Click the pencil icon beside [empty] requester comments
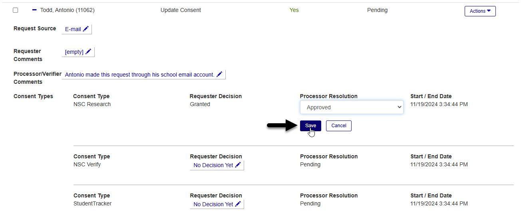The image size is (521, 213). (x=88, y=52)
